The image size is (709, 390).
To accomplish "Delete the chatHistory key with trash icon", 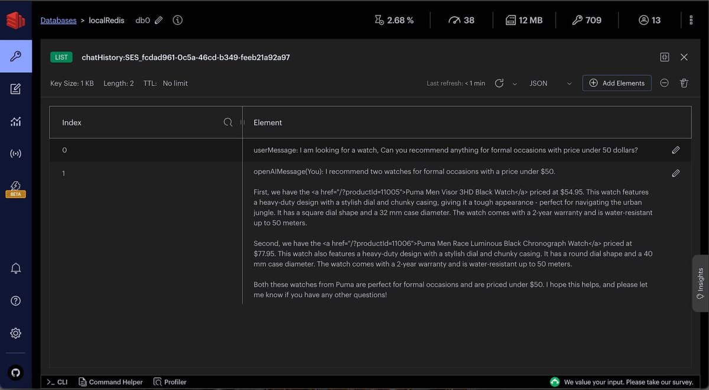I will pos(684,83).
